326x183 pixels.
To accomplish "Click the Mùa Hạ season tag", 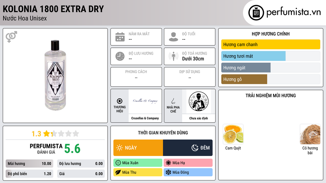I will (188, 163).
